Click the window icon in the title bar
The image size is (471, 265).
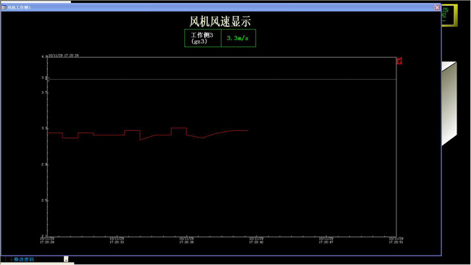pos(4,7)
